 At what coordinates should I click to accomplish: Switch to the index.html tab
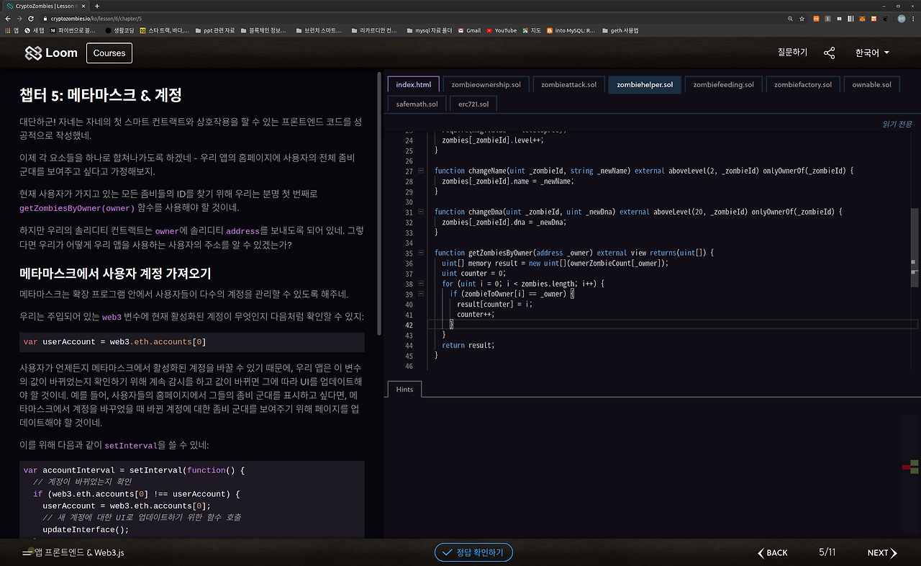click(x=413, y=85)
